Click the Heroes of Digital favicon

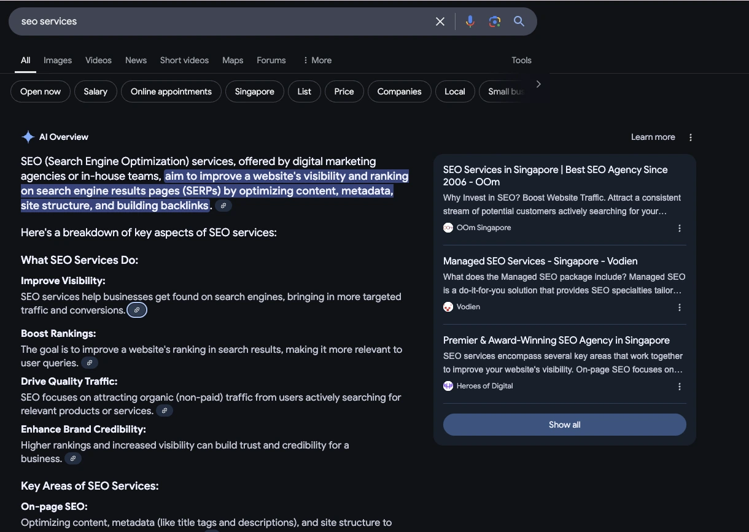(x=448, y=386)
